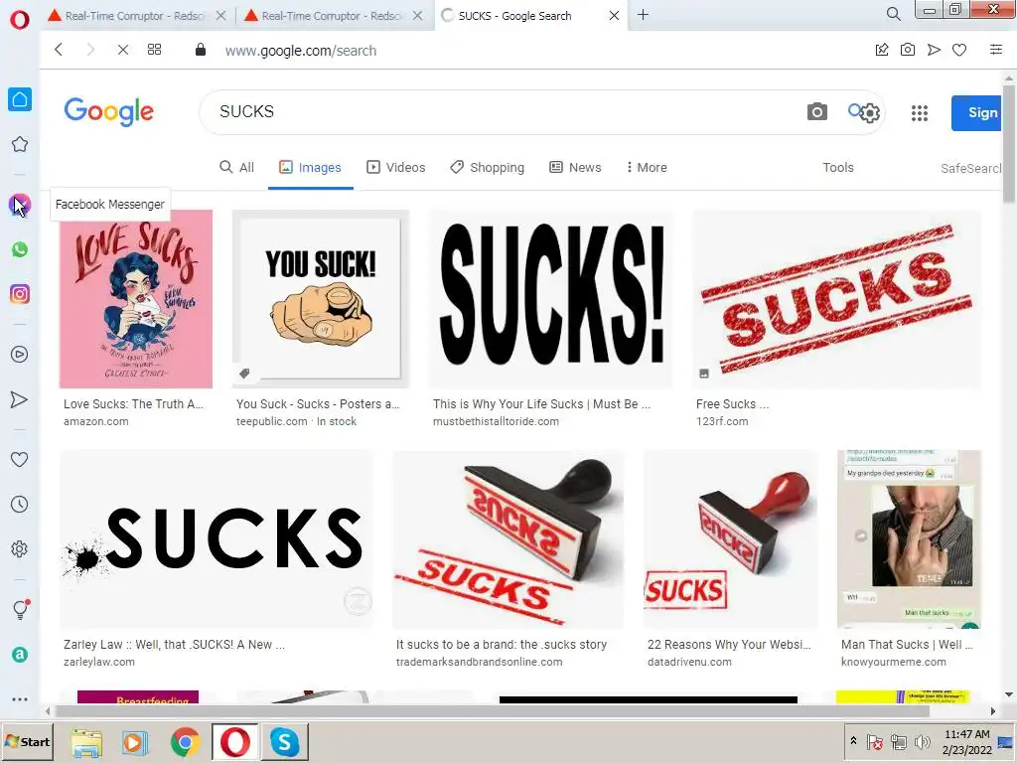Open Settings gear in Opera sidebar
This screenshot has width=1017, height=763.
[x=20, y=548]
